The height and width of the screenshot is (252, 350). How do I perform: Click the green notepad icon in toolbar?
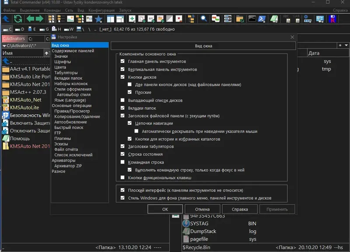pyautogui.click(x=274, y=19)
